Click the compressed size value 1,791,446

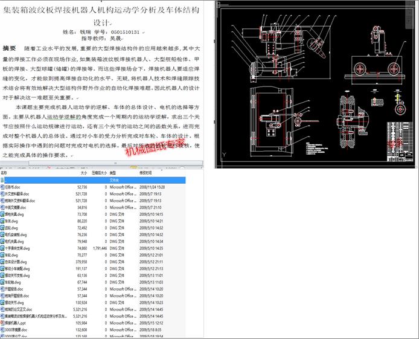tap(100, 248)
